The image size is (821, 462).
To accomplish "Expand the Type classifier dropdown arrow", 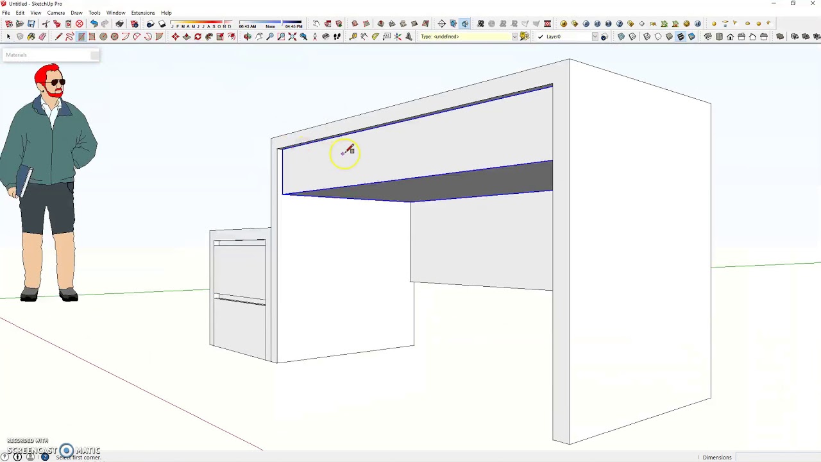I will [514, 37].
